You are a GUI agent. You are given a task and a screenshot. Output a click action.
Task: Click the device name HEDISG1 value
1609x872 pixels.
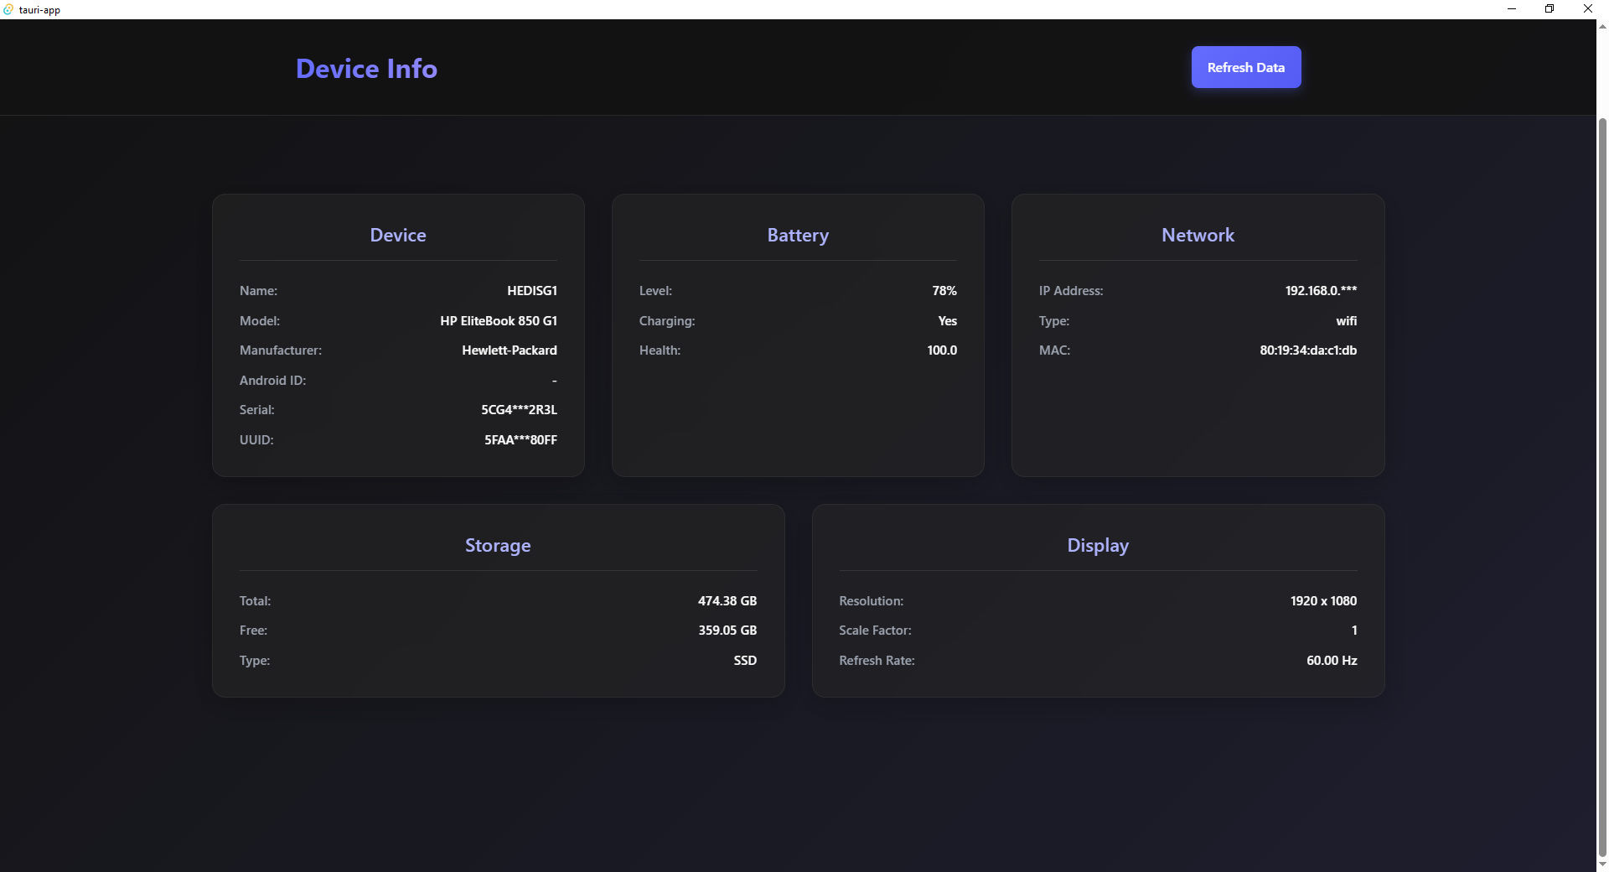532,291
